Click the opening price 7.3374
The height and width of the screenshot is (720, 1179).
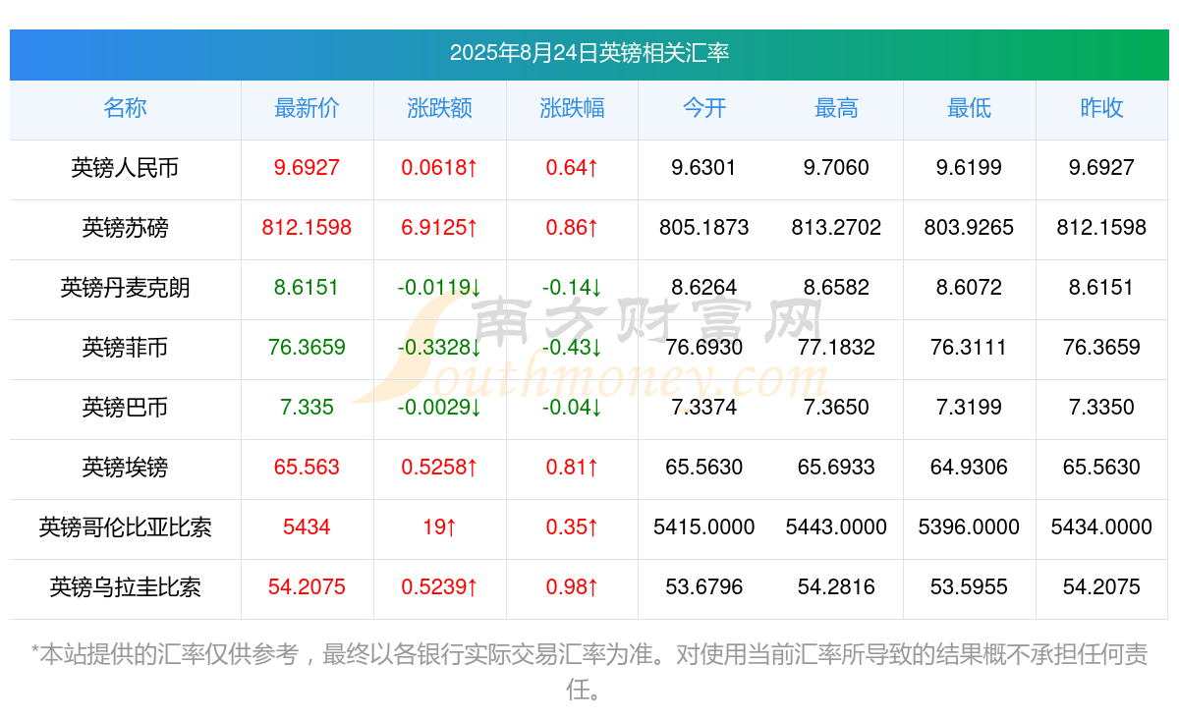coord(704,408)
